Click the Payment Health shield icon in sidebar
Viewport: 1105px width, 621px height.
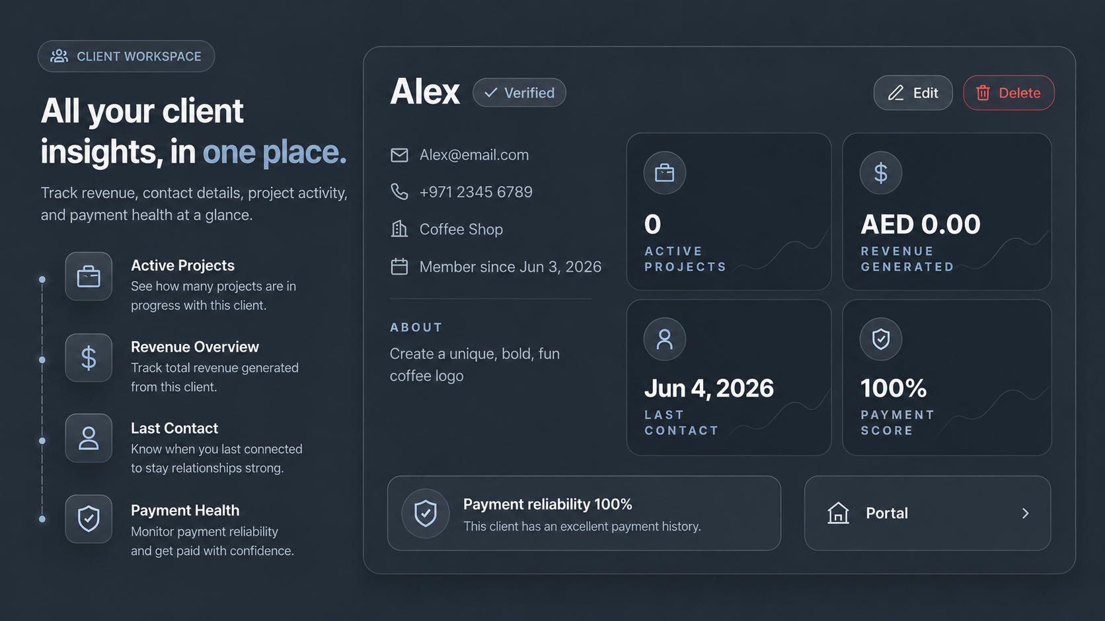tap(89, 519)
